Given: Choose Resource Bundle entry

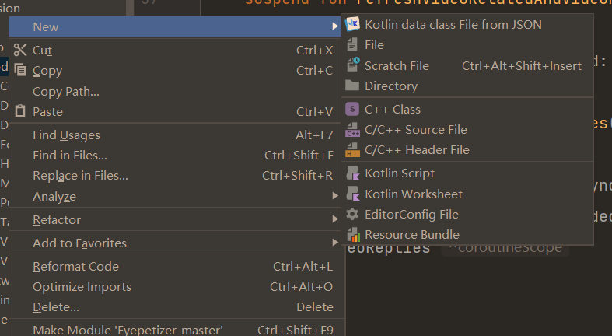Looking at the screenshot, I should 467,235.
